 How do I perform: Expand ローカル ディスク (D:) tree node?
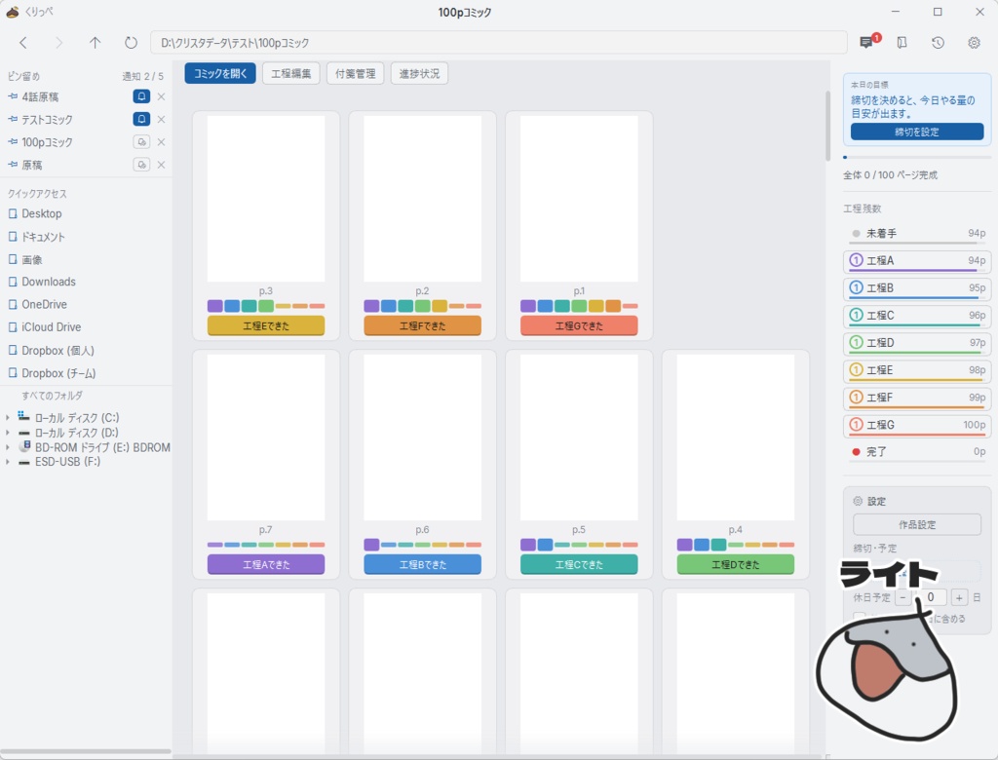coord(7,433)
